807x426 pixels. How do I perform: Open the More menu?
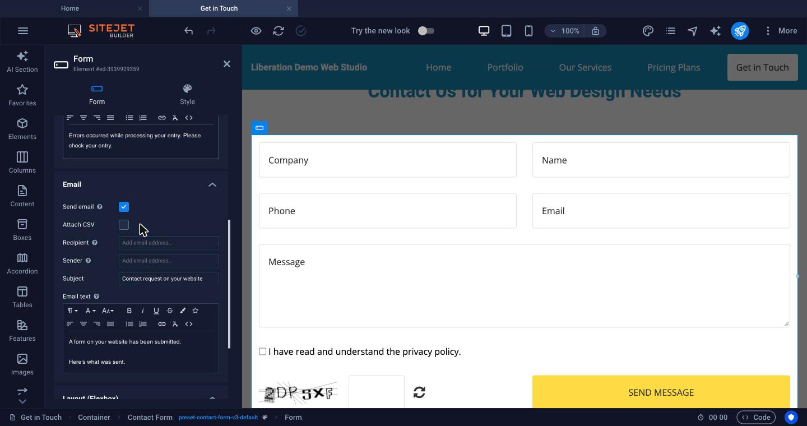point(781,31)
